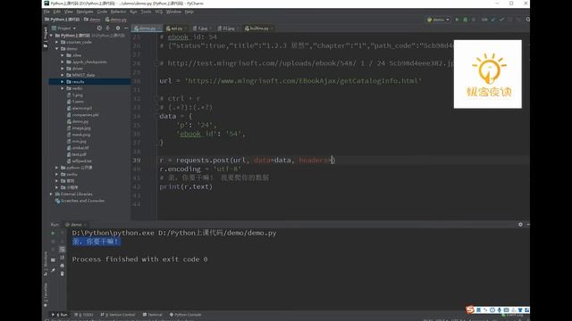Select Scratches and Consoles node
572x321 pixels.
click(x=80, y=201)
